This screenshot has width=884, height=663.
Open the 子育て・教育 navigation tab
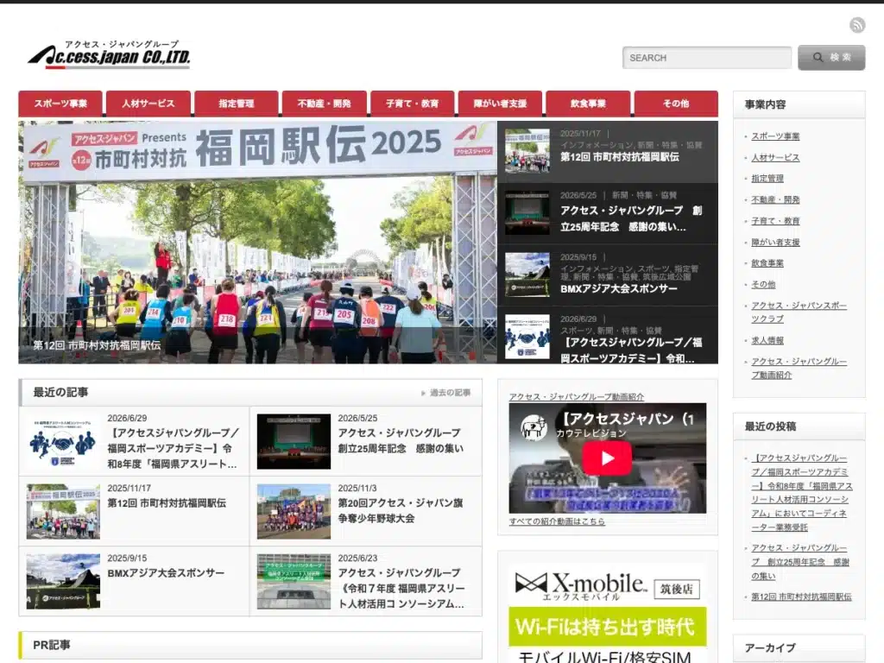412,104
